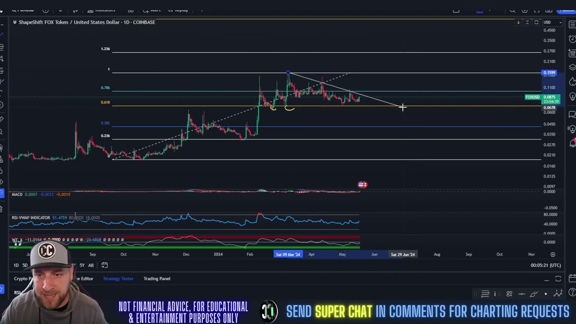This screenshot has height=324, width=576.
Task: Open the Alerts alarm clock panel
Action: click(x=572, y=39)
